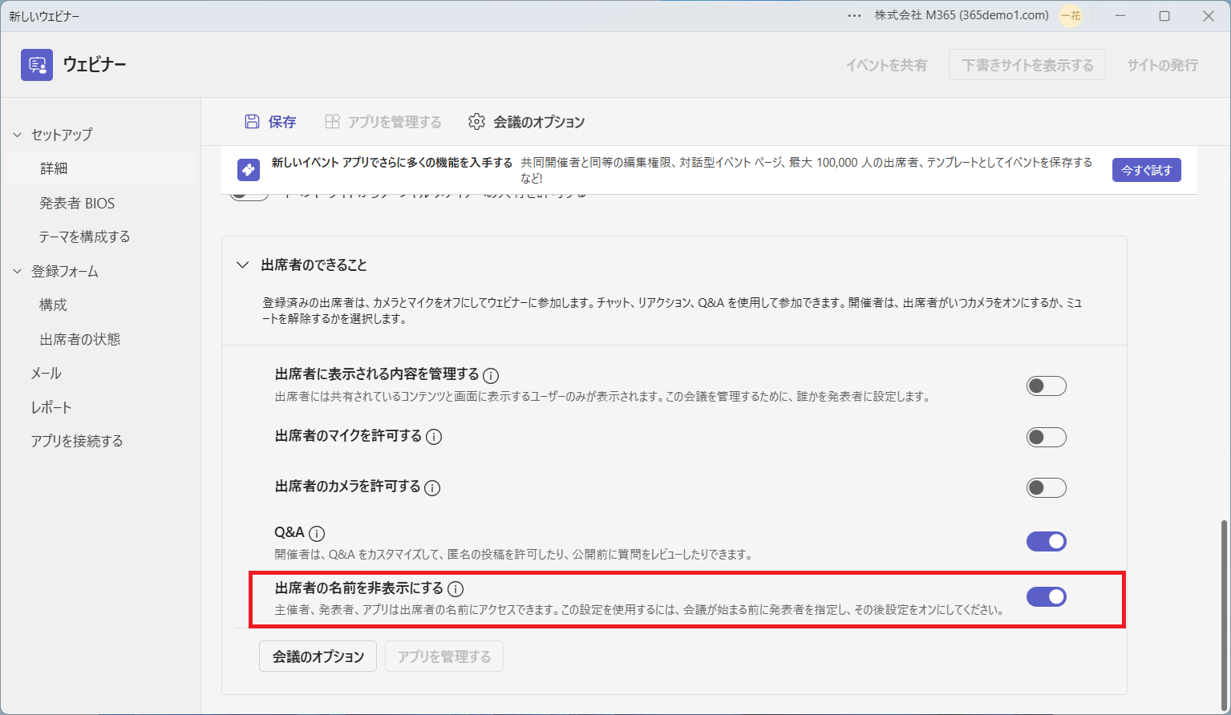Image resolution: width=1231 pixels, height=715 pixels.
Task: Click the save floppy disk icon
Action: tap(252, 122)
